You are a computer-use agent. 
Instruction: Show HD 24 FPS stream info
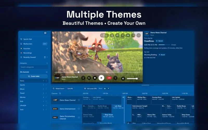pos(105,35)
